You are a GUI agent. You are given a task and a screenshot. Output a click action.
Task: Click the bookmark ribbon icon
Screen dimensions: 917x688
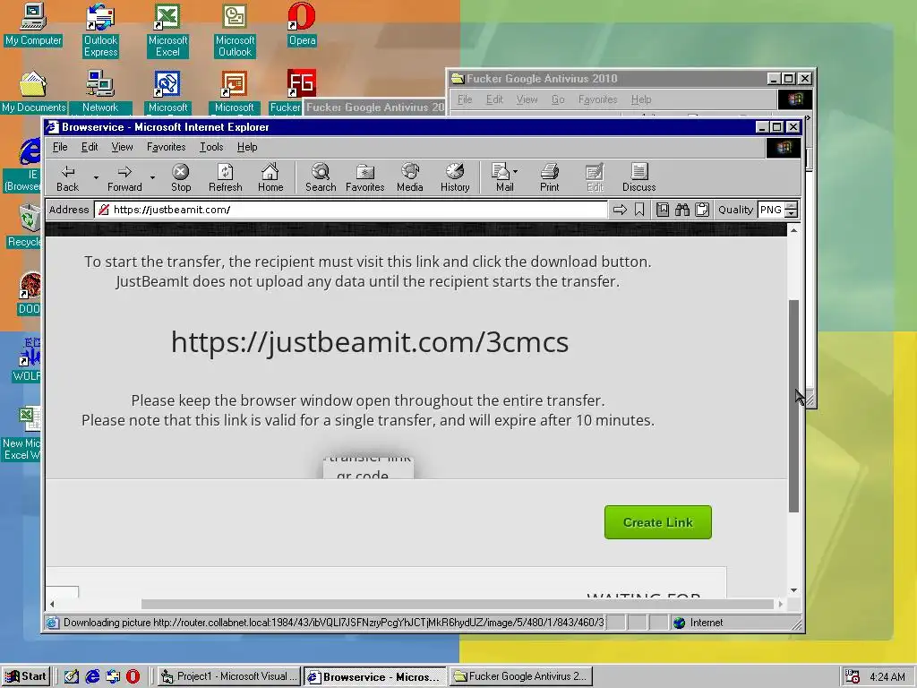[x=639, y=210]
